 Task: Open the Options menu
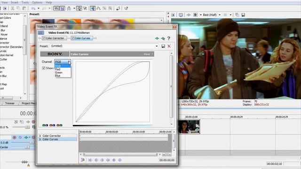click(37, 2)
